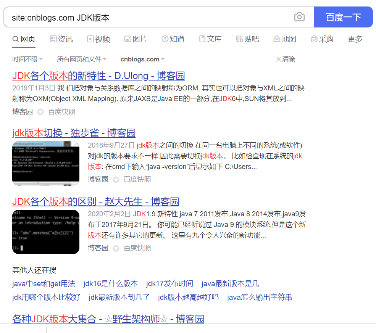
Task: Open the 采购 tab
Action: [322, 39]
